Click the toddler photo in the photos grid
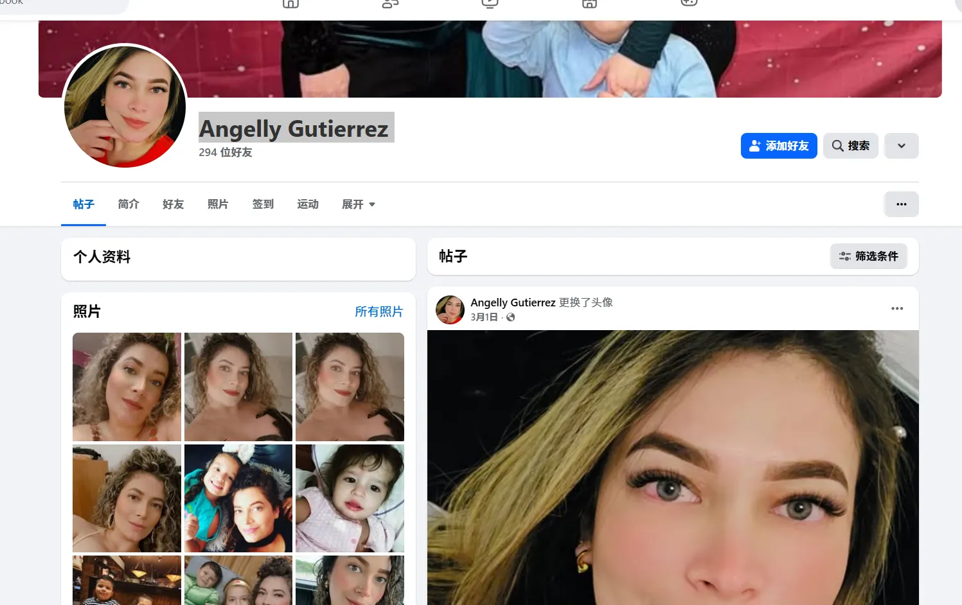This screenshot has height=605, width=962. point(349,498)
